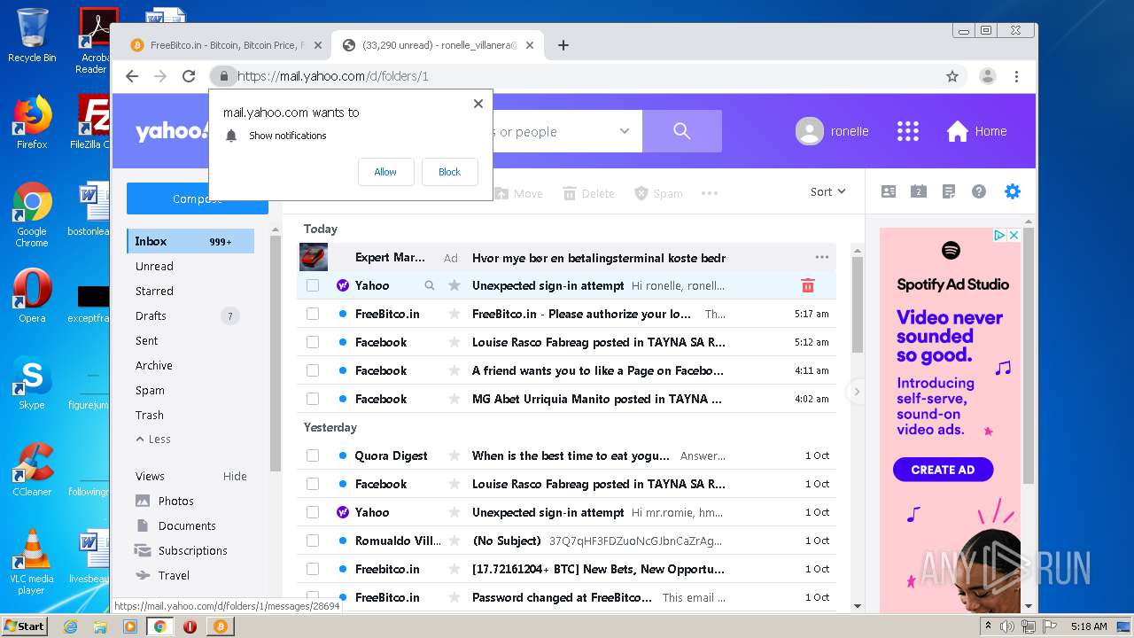This screenshot has width=1134, height=638.
Task: Bookmark this page with the star
Action: pos(952,76)
